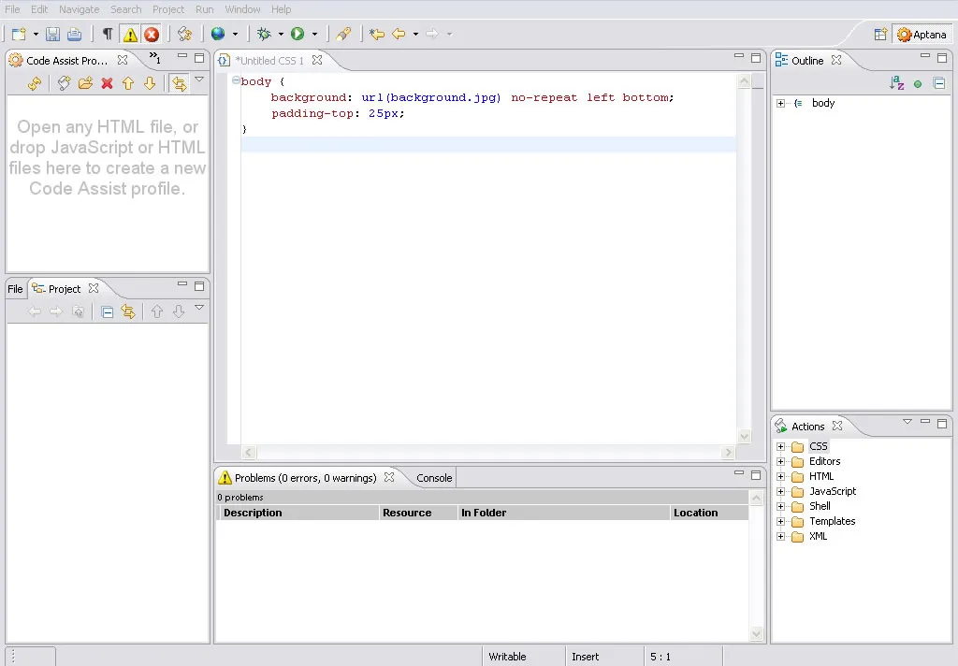Open the Window menu
This screenshot has height=666, width=958.
point(242,9)
